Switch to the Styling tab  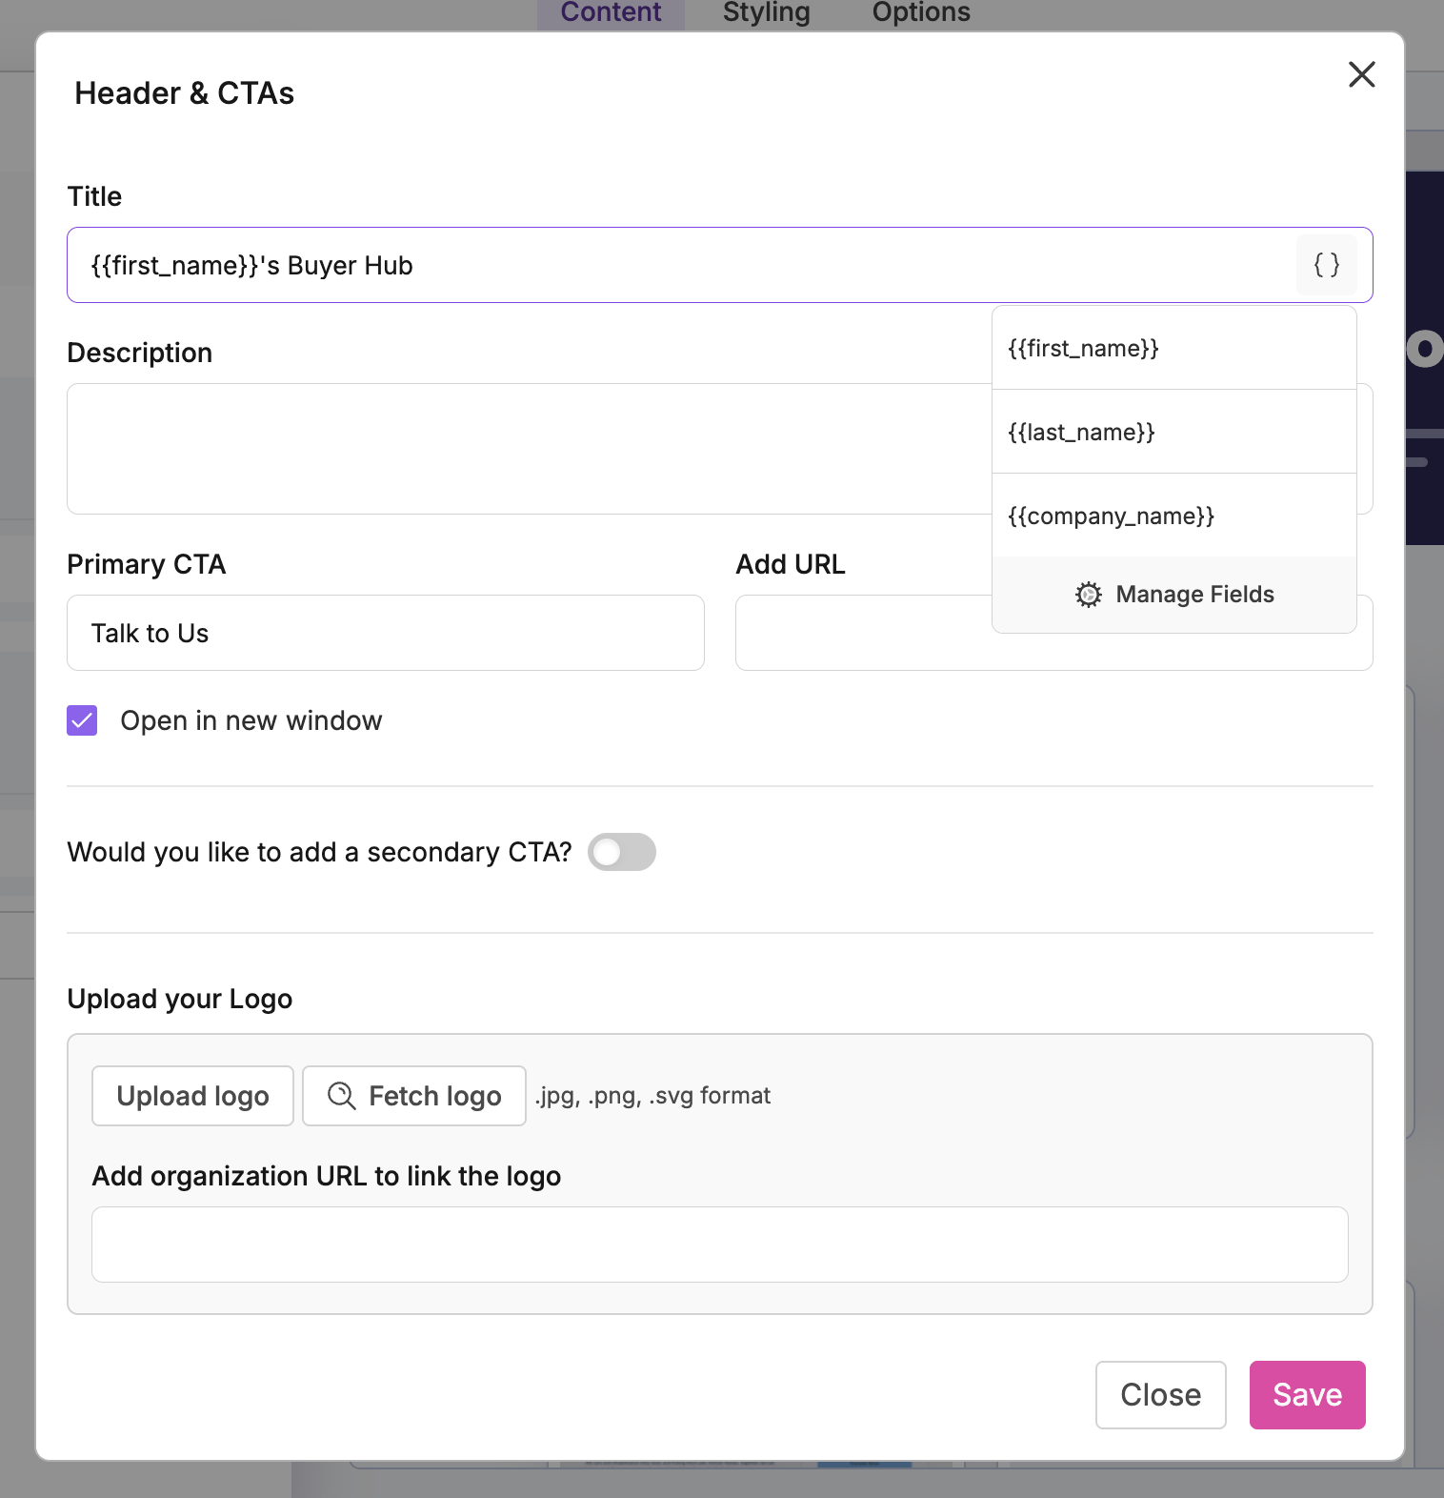766,12
